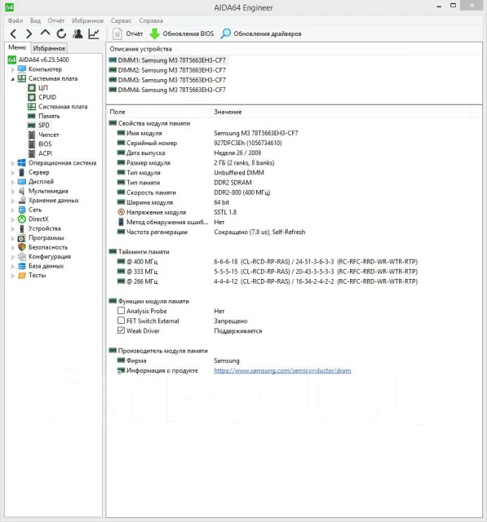Viewport: 487px width, 522px height.
Task: Select CPUID in the tree
Action: click(47, 97)
